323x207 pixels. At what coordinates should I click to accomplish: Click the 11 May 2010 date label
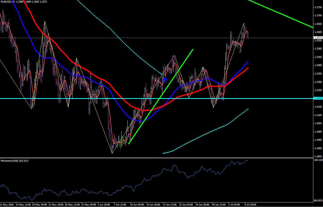click(x=7, y=205)
